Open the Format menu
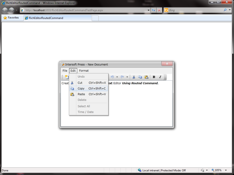Screen dimensions: 234x175 click(x=84, y=71)
